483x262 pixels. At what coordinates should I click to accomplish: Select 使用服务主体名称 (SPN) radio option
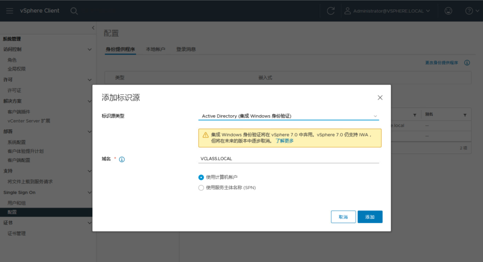(201, 187)
